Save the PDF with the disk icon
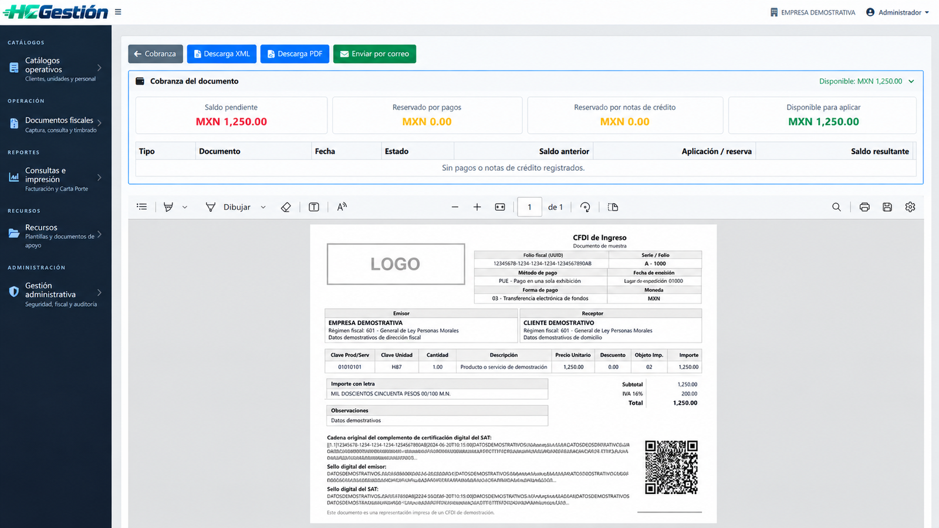The width and height of the screenshot is (939, 528). click(887, 207)
